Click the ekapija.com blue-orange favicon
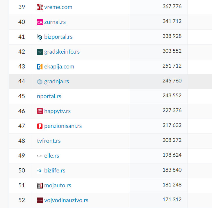The height and width of the screenshot is (208, 212). pos(40,67)
